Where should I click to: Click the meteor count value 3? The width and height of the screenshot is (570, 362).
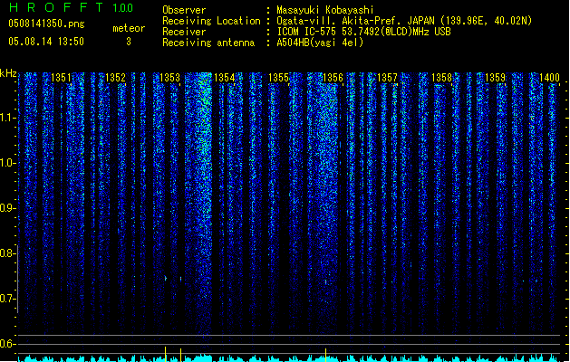[129, 42]
